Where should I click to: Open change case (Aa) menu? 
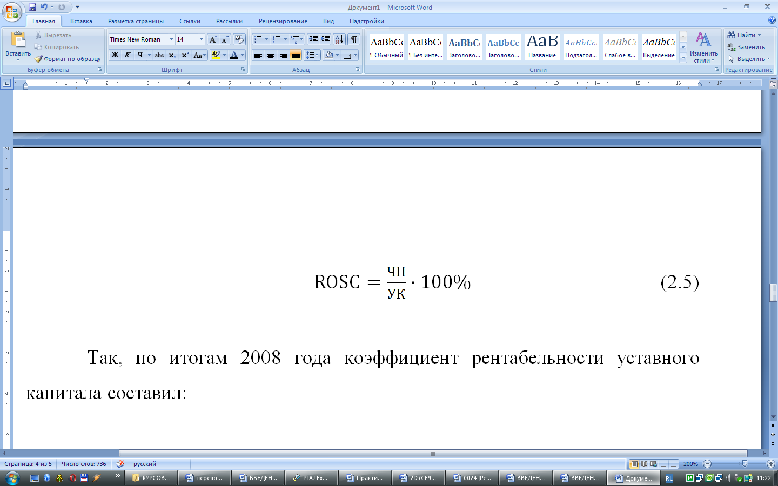point(199,55)
